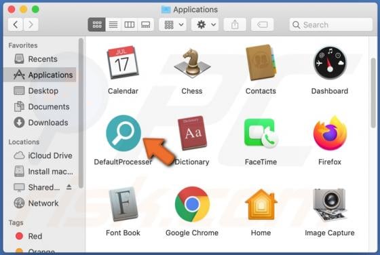Screen dimensions: 380x255
Task: Click the Contacts app icon
Action: point(261,62)
